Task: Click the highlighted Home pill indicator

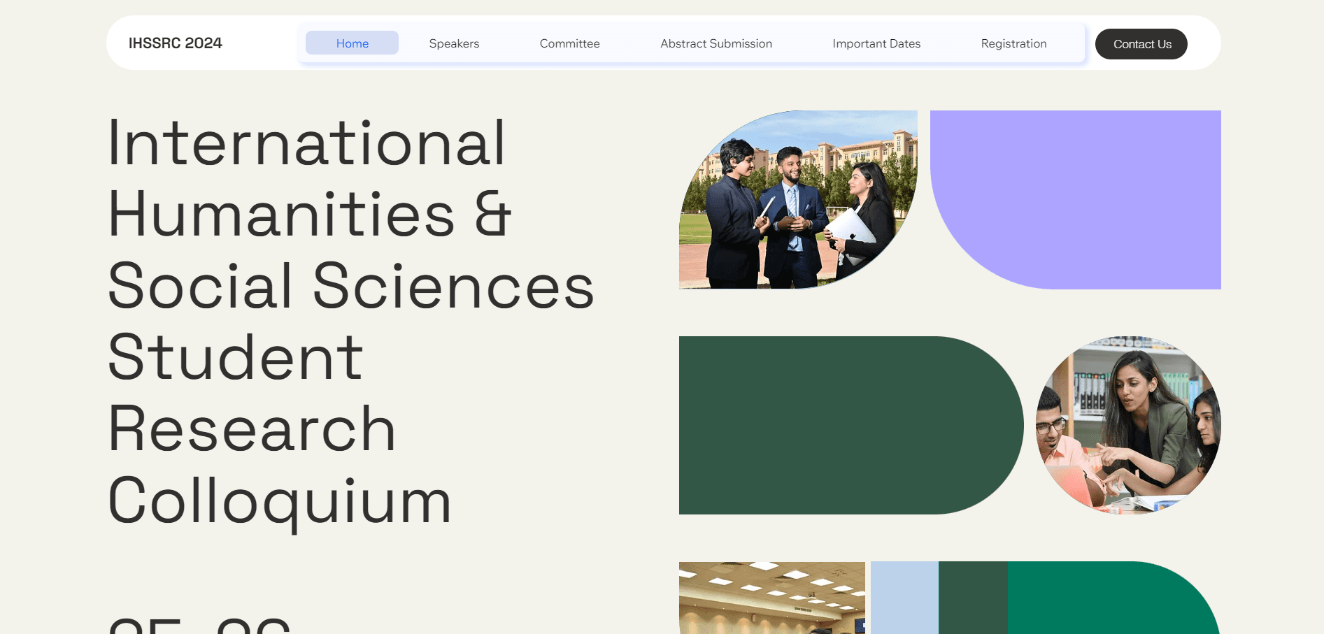Action: click(352, 43)
